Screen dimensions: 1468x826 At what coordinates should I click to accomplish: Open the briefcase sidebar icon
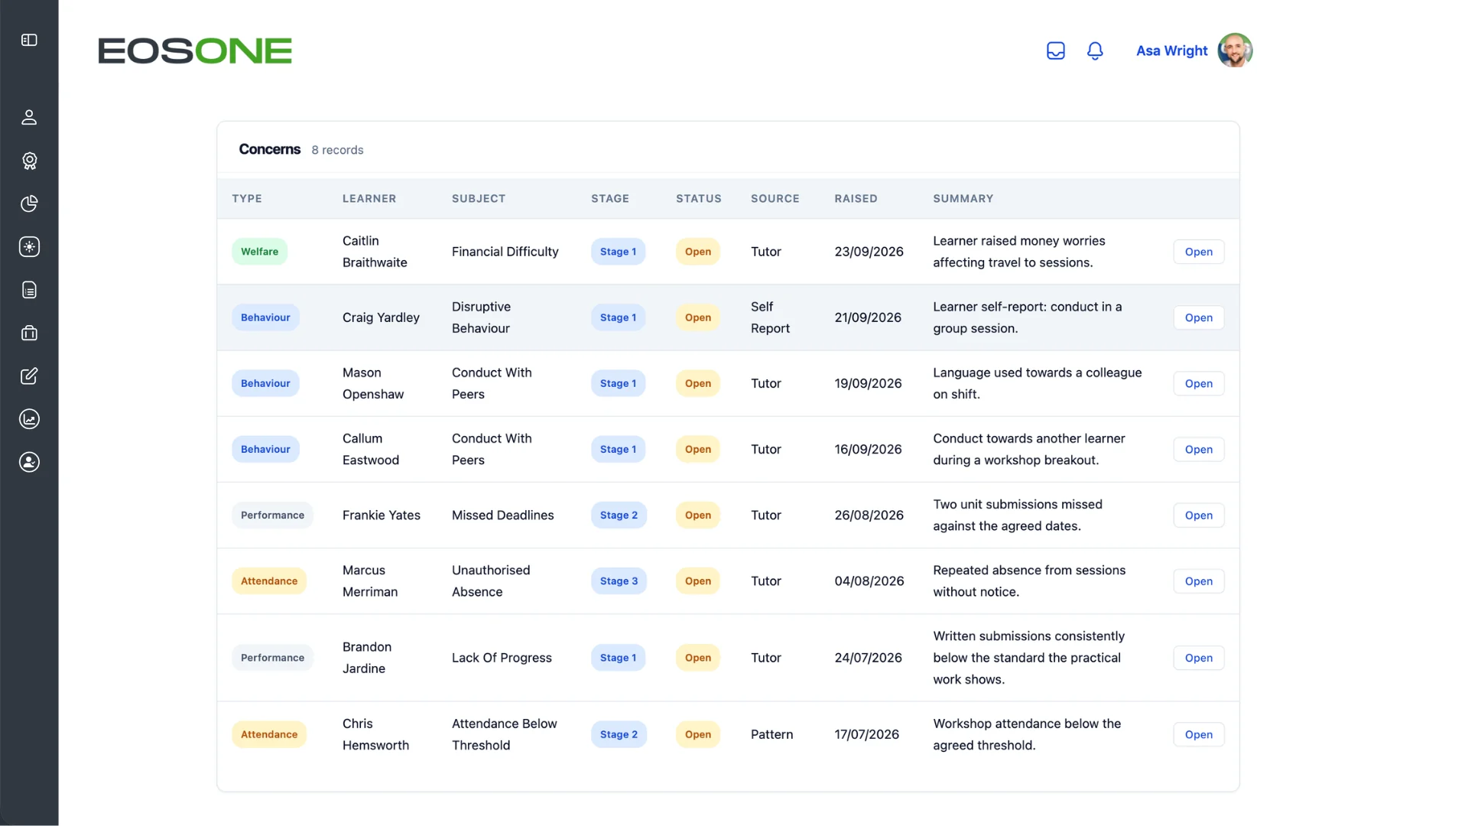29,333
